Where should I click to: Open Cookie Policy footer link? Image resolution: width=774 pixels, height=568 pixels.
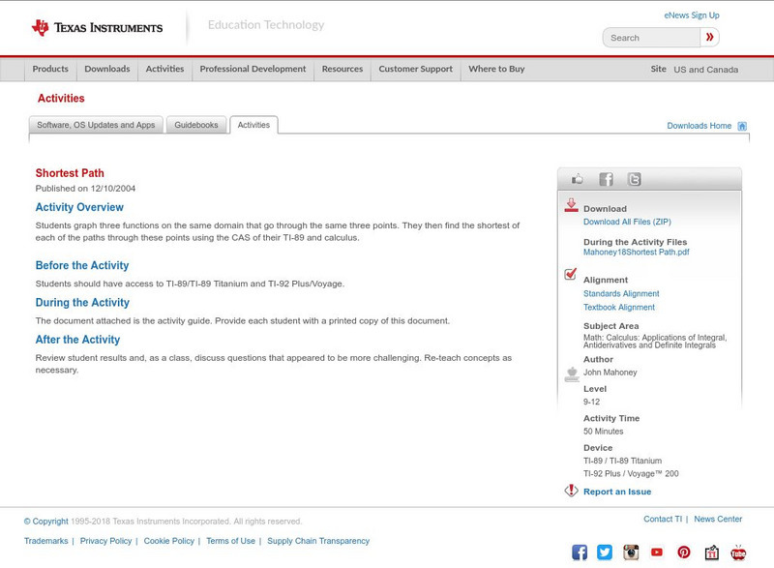[168, 541]
